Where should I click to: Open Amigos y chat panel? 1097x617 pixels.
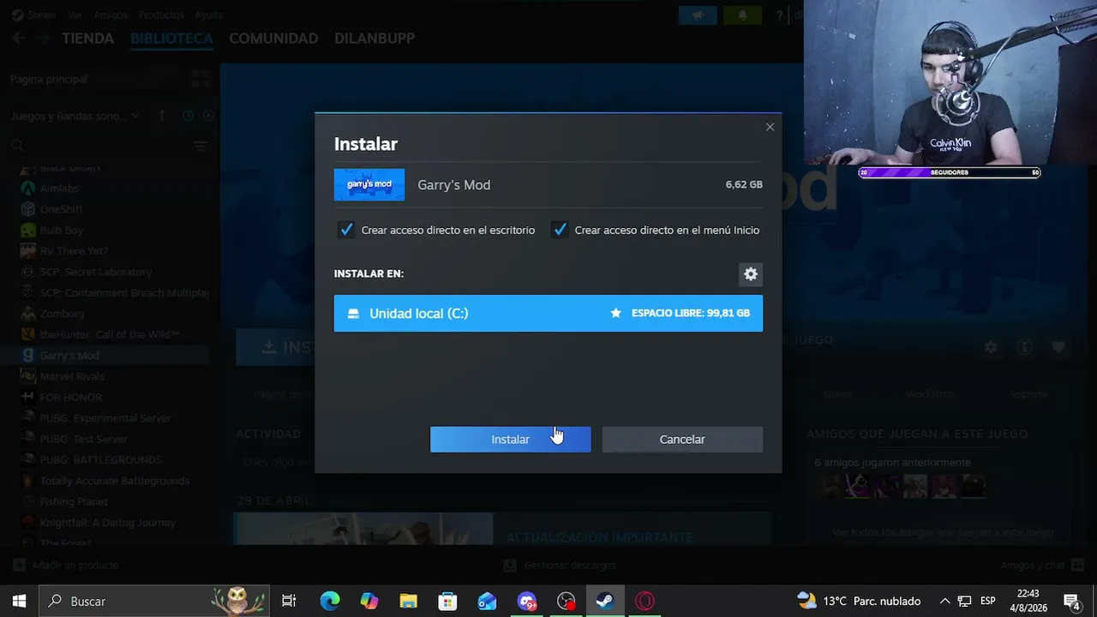point(1044,566)
